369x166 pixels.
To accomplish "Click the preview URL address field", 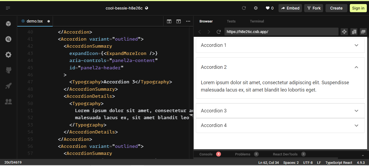I will point(281,32).
